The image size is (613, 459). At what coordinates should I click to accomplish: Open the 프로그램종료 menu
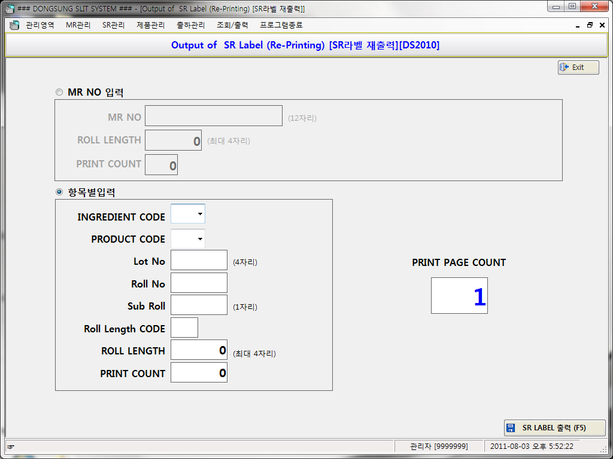(281, 25)
